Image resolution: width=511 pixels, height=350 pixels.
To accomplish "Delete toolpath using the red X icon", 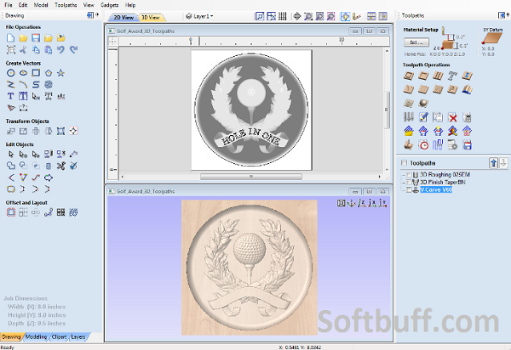I will tap(452, 117).
